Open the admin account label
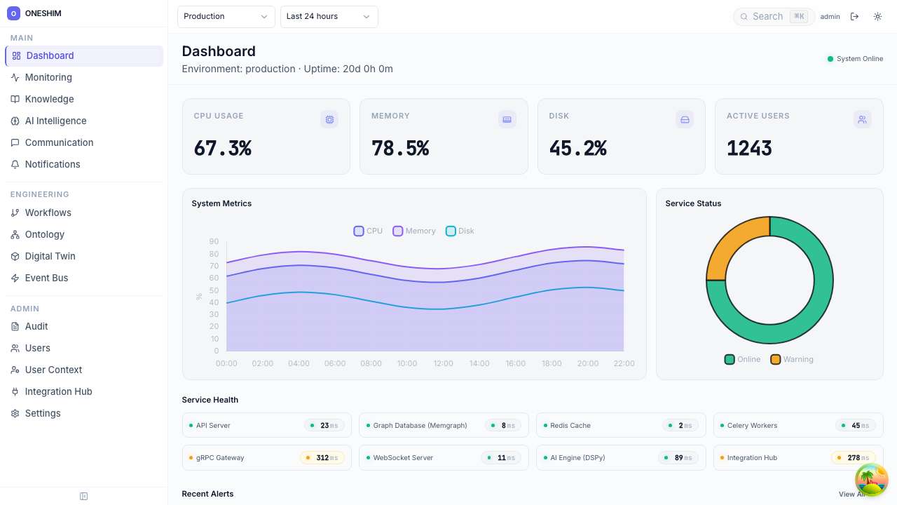This screenshot has height=505, width=897. coord(830,16)
